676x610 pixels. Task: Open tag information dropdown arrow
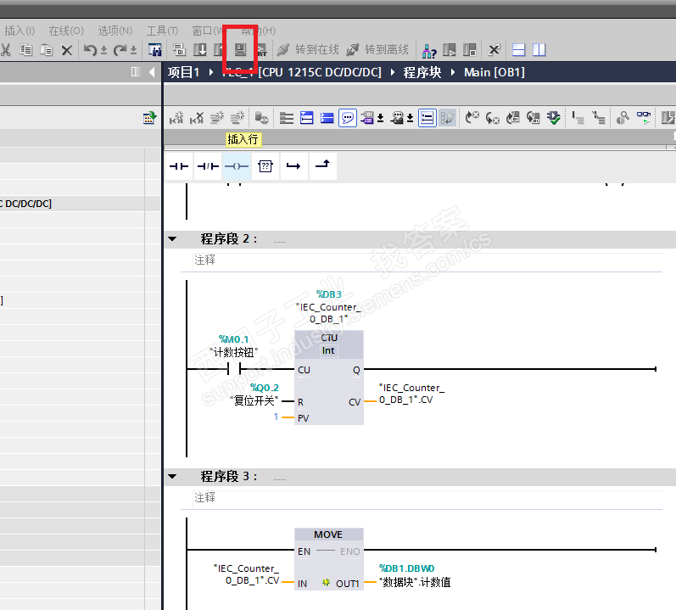pyautogui.click(x=410, y=118)
